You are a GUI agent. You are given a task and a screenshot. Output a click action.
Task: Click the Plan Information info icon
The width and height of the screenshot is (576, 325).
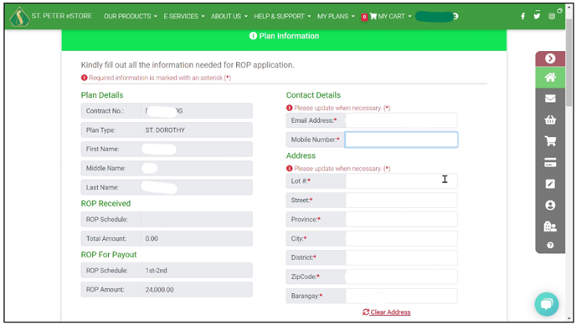tap(253, 36)
